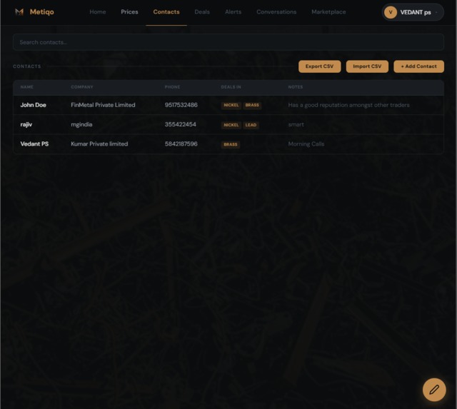Click the Import CSV button

pyautogui.click(x=367, y=66)
